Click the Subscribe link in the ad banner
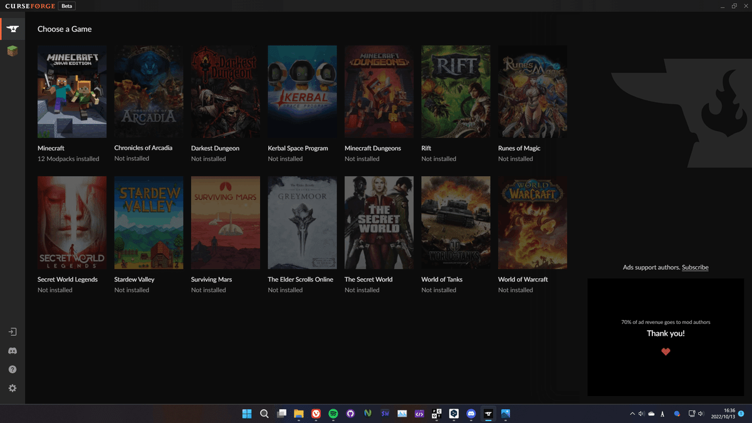The image size is (752, 423). coord(694,267)
